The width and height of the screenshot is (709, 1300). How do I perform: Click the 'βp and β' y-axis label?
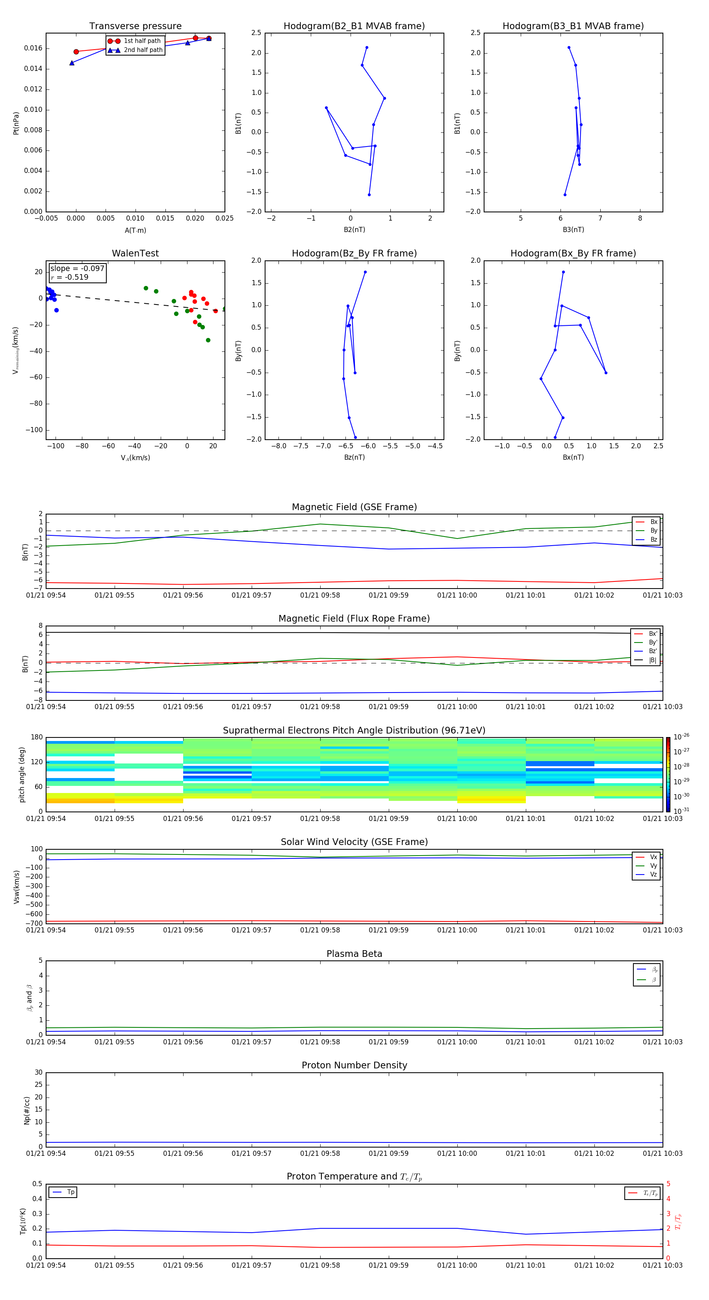coord(29,998)
